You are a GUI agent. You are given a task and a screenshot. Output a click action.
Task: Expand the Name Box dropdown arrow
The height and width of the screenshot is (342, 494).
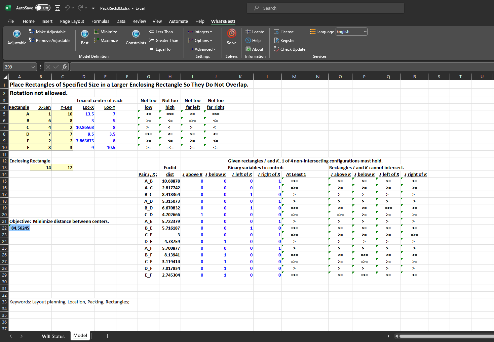[33, 67]
